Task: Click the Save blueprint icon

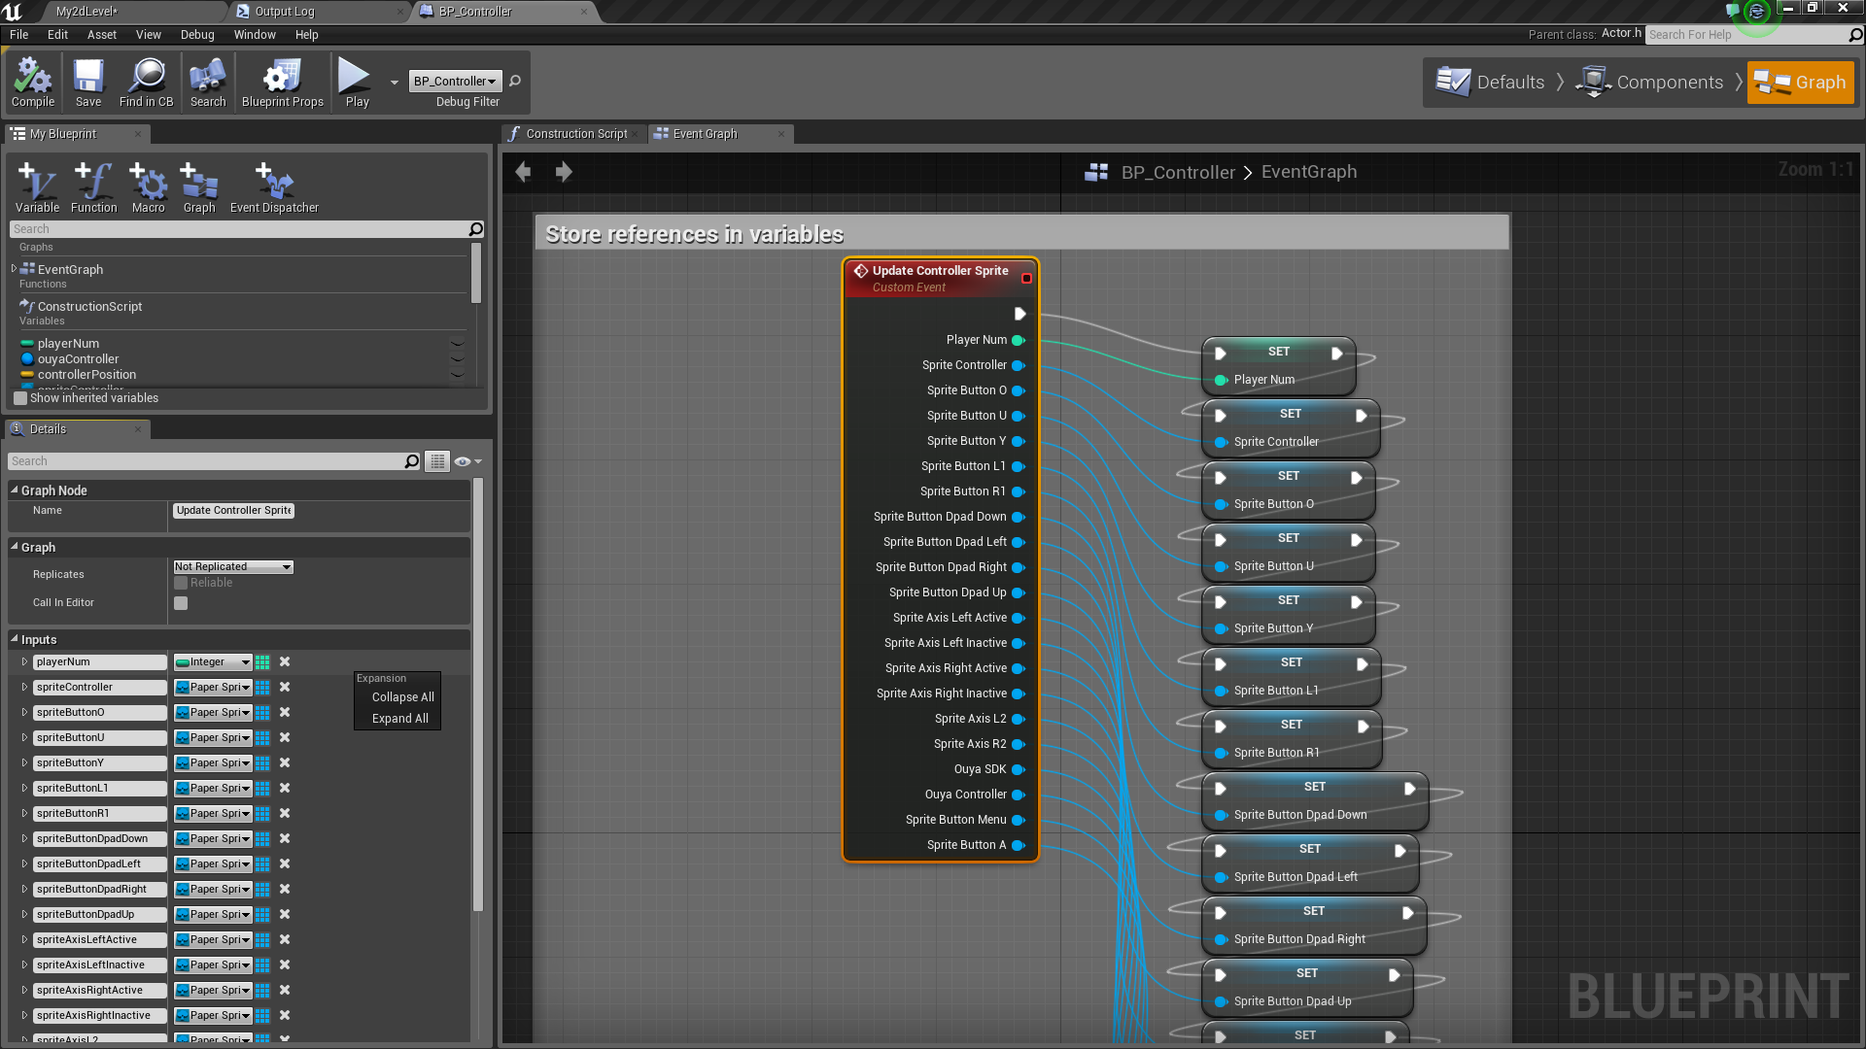Action: coord(88,83)
